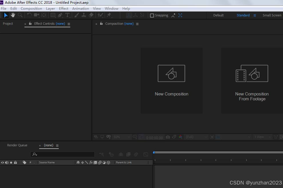The image size is (283, 188).
Task: Toggle snap to features in collapsed compositions icon
Action: click(x=180, y=16)
